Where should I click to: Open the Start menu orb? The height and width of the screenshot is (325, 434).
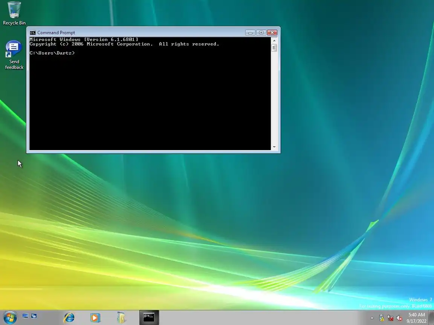point(10,317)
